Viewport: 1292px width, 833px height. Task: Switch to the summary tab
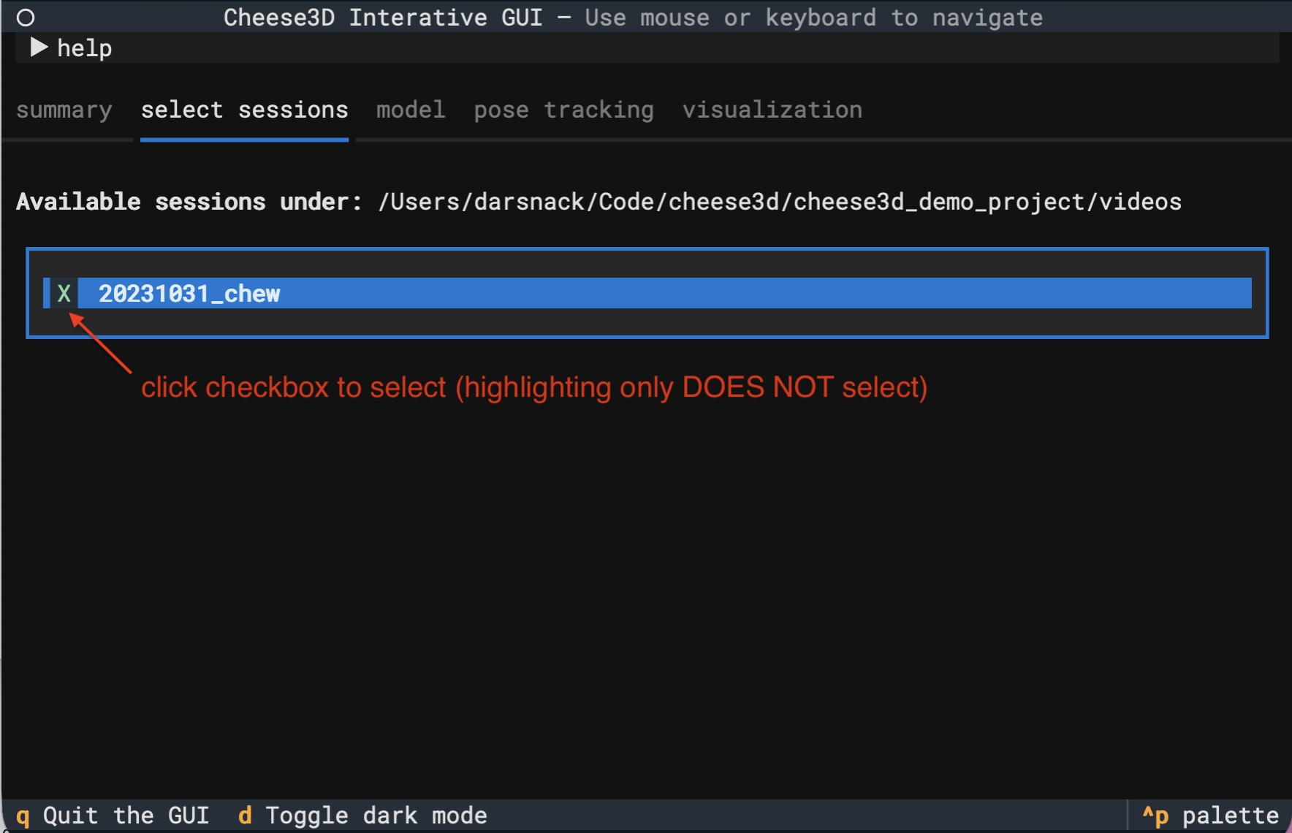point(64,110)
